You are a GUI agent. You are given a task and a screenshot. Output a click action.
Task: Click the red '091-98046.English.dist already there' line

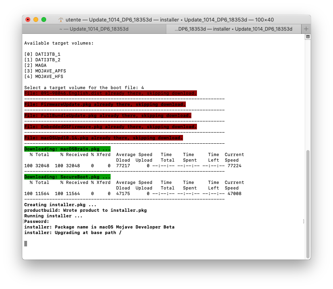pos(111,93)
